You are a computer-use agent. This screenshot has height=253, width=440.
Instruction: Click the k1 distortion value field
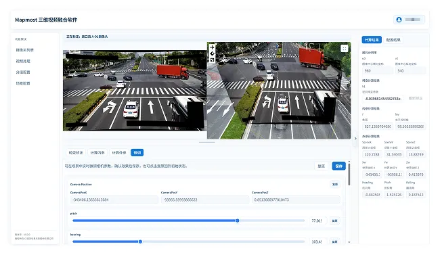point(382,99)
